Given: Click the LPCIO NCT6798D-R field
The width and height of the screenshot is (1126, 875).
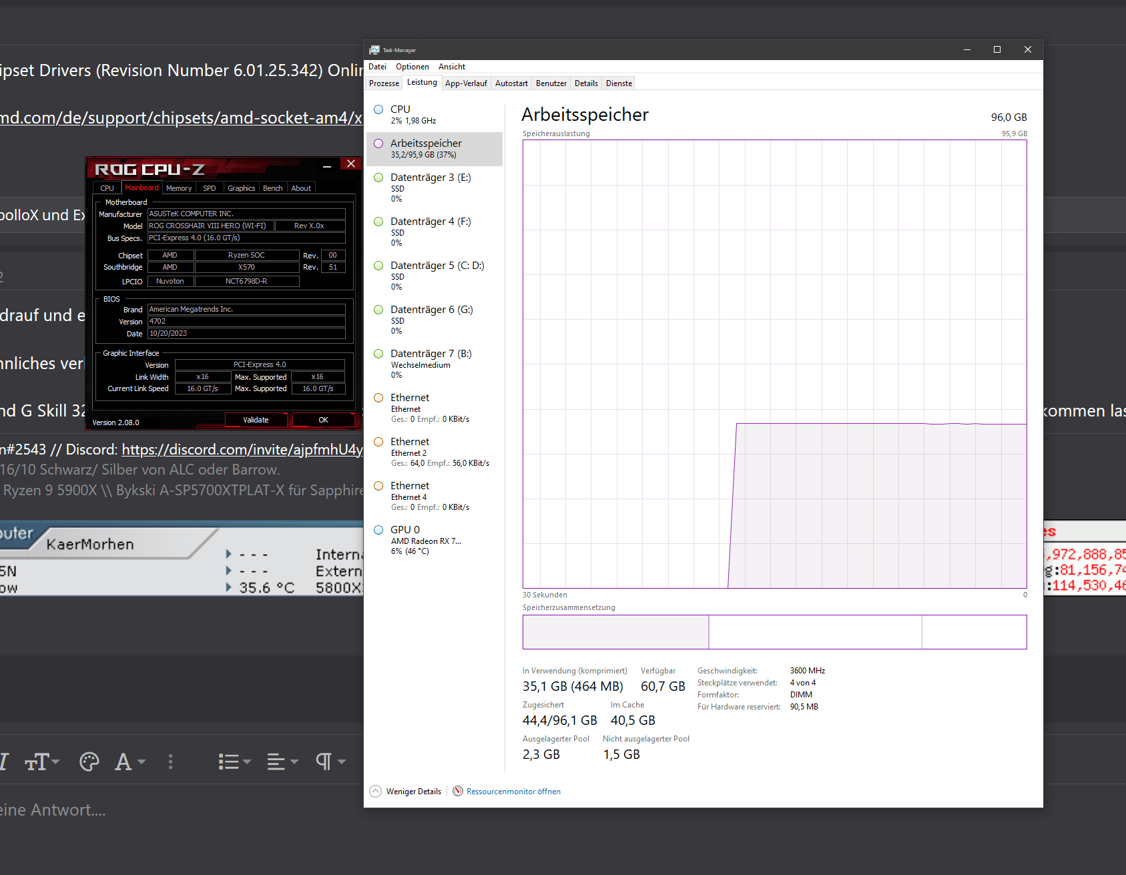Looking at the screenshot, I should [x=246, y=281].
